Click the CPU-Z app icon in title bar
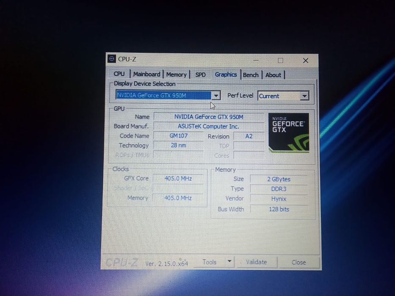Image resolution: width=395 pixels, height=296 pixels. coord(112,59)
